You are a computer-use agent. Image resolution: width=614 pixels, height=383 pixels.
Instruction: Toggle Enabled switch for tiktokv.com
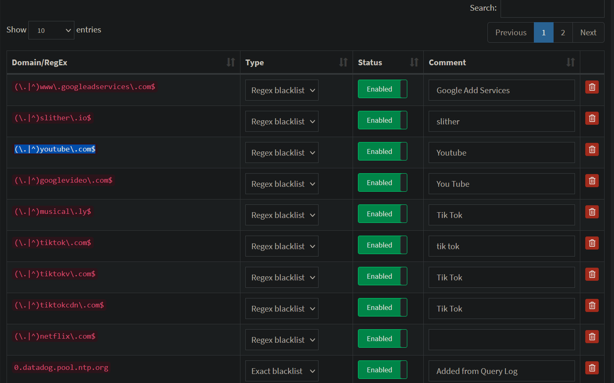(383, 276)
